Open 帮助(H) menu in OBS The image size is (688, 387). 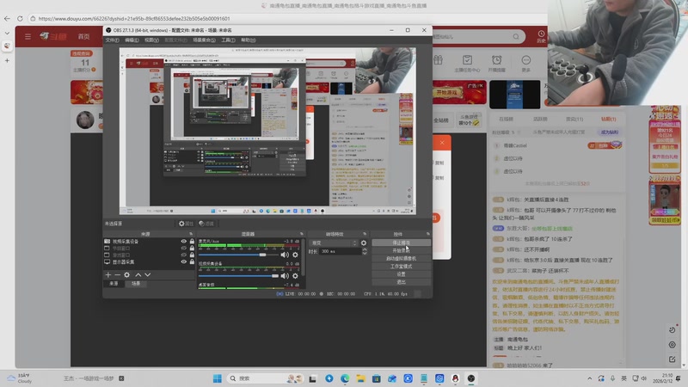(x=248, y=40)
